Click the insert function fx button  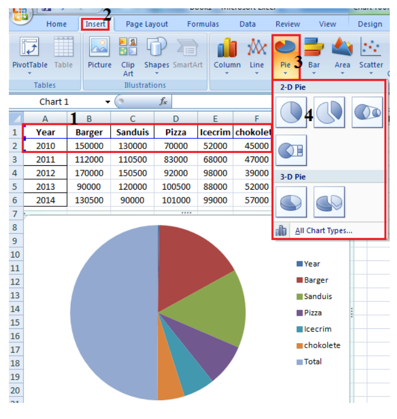tap(163, 102)
